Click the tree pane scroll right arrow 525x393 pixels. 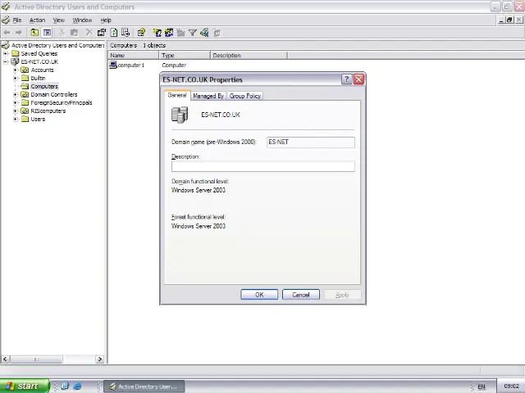[99, 359]
